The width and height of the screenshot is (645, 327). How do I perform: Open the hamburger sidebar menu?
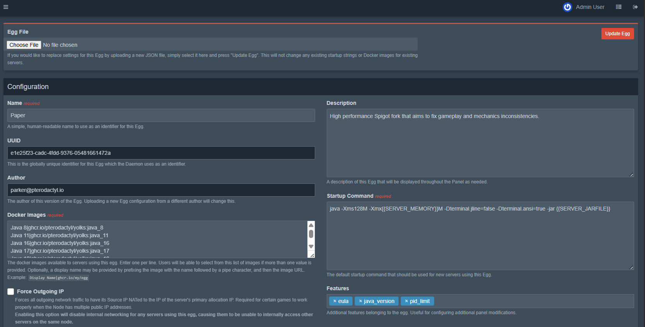point(6,7)
